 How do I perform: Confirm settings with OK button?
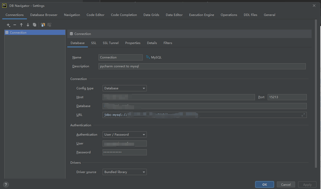pos(265,185)
